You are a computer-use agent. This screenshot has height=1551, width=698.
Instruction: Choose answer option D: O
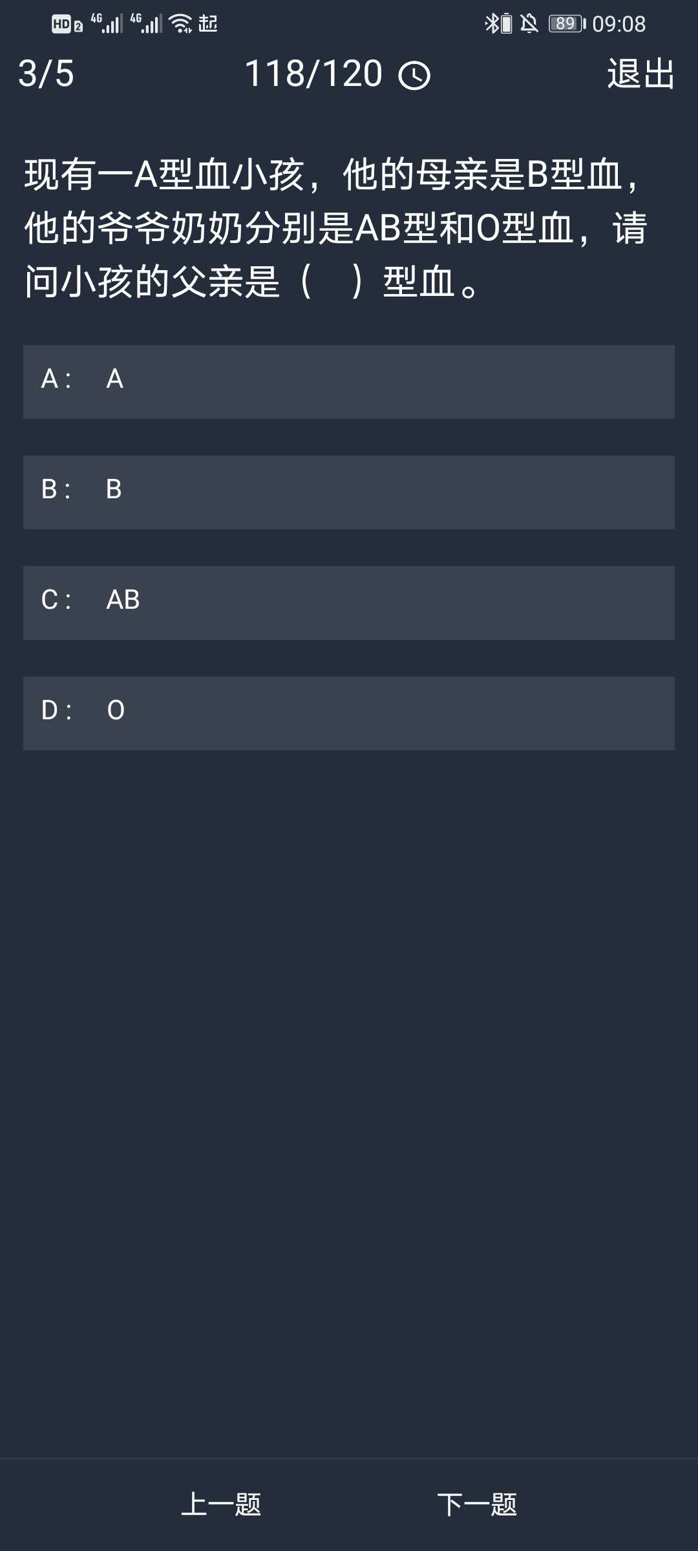[349, 713]
